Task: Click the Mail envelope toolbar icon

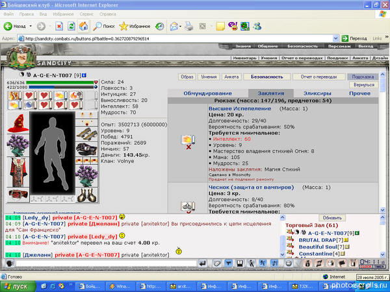Action: [174, 27]
